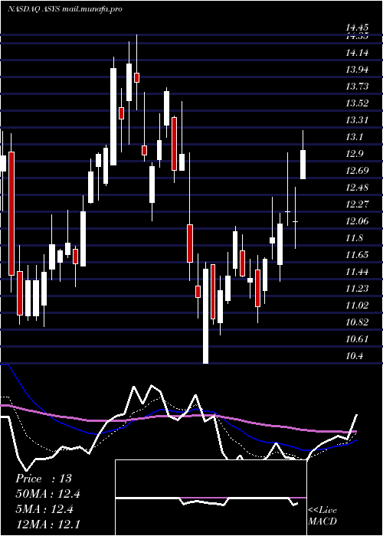Click the long white candle reaching 10.4
The image size is (383, 536).
[x=205, y=315]
